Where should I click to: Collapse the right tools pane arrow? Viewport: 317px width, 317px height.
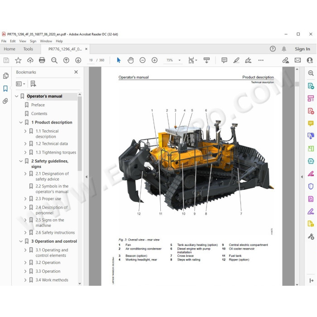point(302,177)
